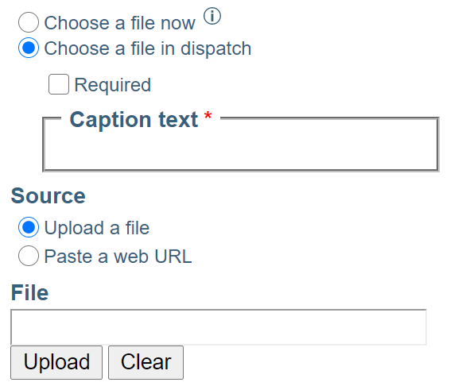Screen dimensions: 450x386
Task: Focus the File path input field
Action: (x=219, y=327)
